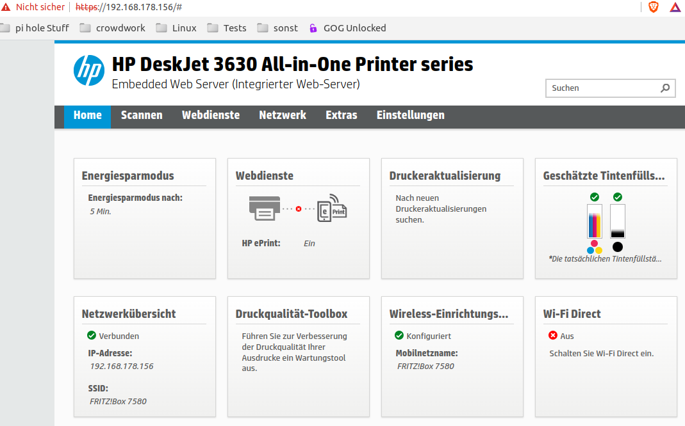Click the '5 Min.' energy saver value
685x426 pixels.
[x=101, y=212]
